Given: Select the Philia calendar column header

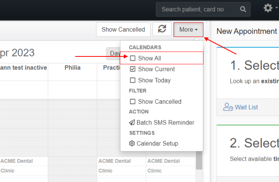Looking at the screenshot, I should click(x=73, y=68).
